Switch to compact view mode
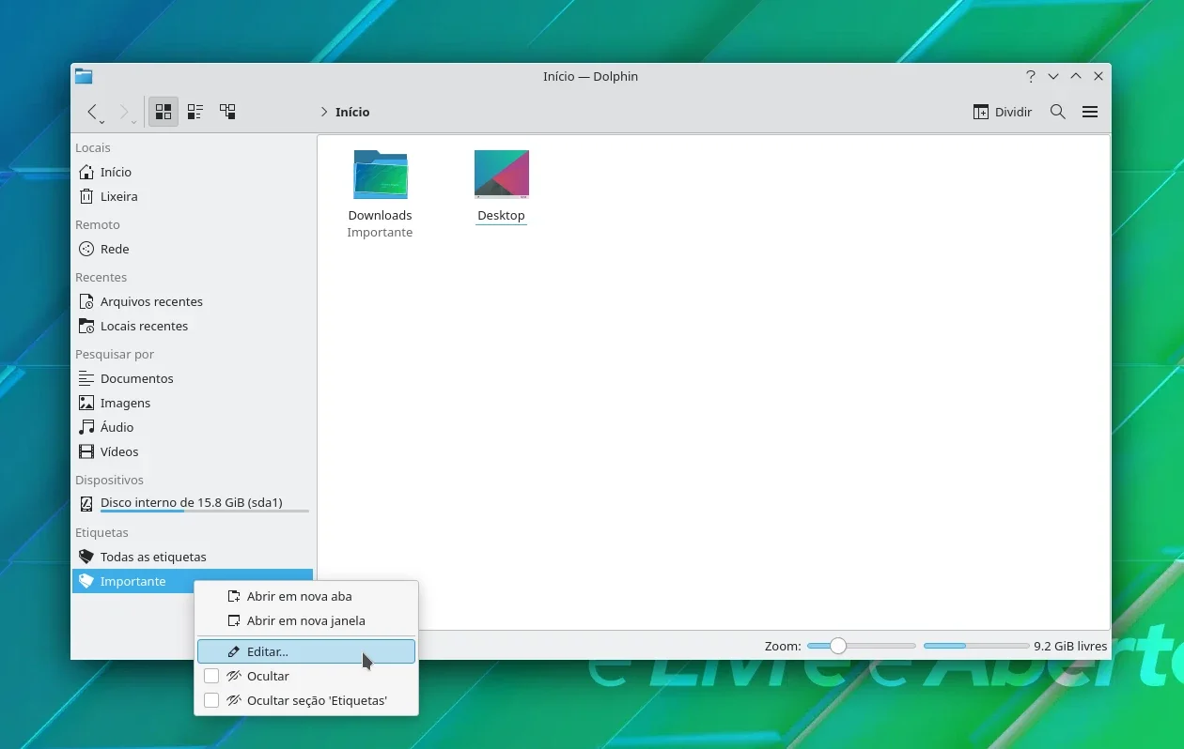This screenshot has height=749, width=1184. [x=195, y=112]
